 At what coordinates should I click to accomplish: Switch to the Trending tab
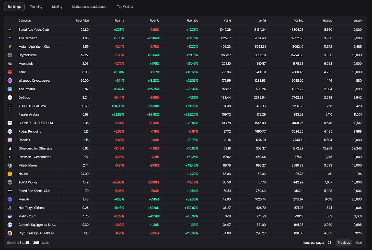36,7
